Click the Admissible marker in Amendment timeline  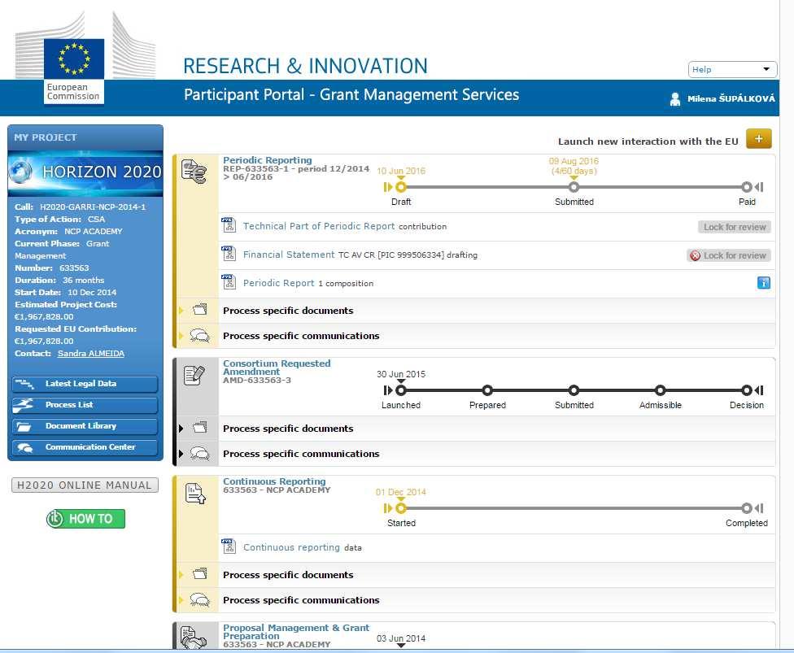click(660, 390)
